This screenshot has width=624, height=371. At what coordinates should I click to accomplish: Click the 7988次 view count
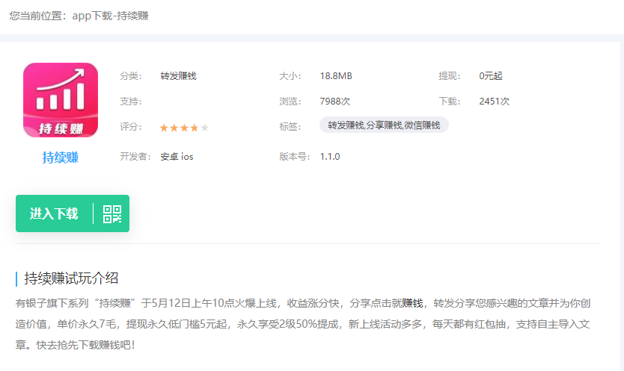pos(334,102)
